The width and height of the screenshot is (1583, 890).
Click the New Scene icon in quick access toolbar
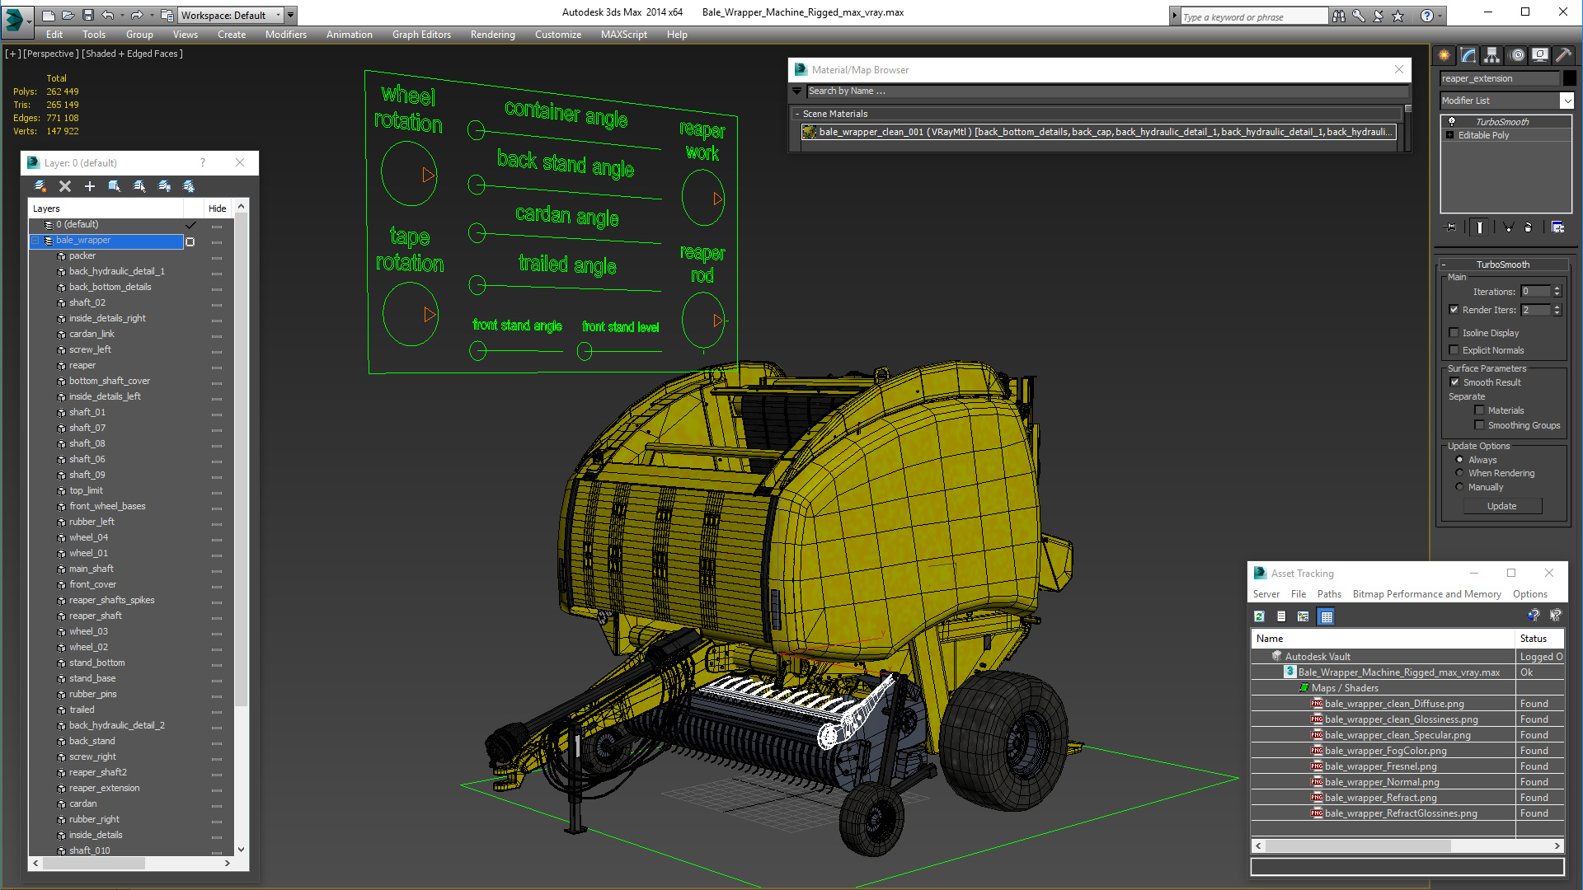48,15
